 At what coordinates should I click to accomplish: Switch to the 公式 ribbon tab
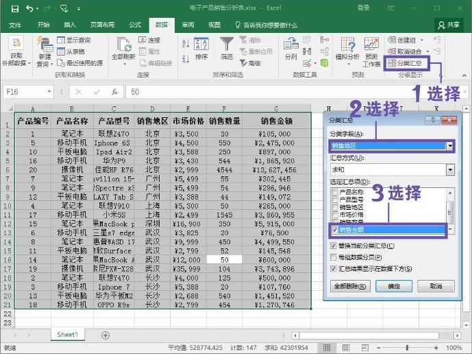135,25
